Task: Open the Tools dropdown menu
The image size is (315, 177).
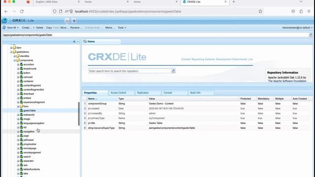Action: click(x=122, y=28)
